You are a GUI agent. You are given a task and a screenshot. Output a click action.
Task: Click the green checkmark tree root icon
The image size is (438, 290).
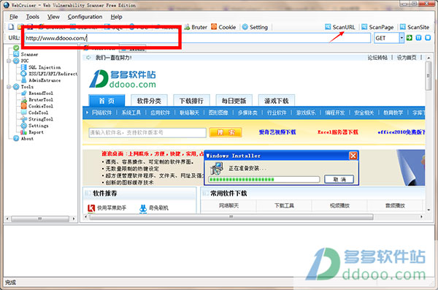point(16,47)
